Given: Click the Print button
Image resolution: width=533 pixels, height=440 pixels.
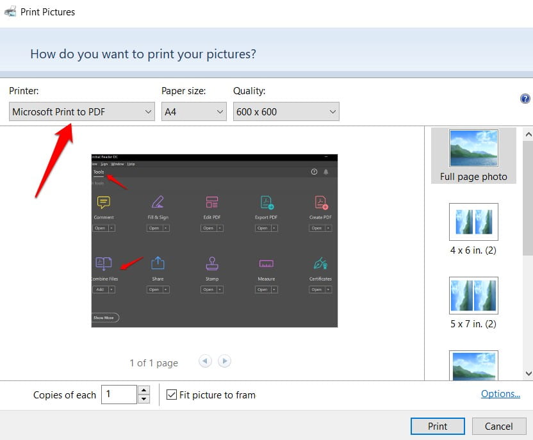Looking at the screenshot, I should point(438,426).
